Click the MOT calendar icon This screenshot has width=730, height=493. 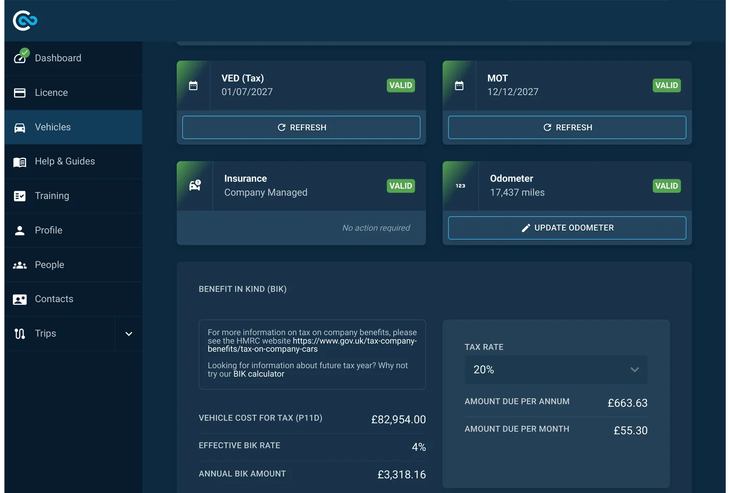459,85
